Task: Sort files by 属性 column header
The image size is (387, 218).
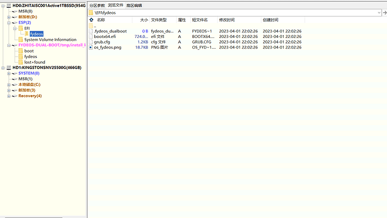Action: (x=183, y=20)
